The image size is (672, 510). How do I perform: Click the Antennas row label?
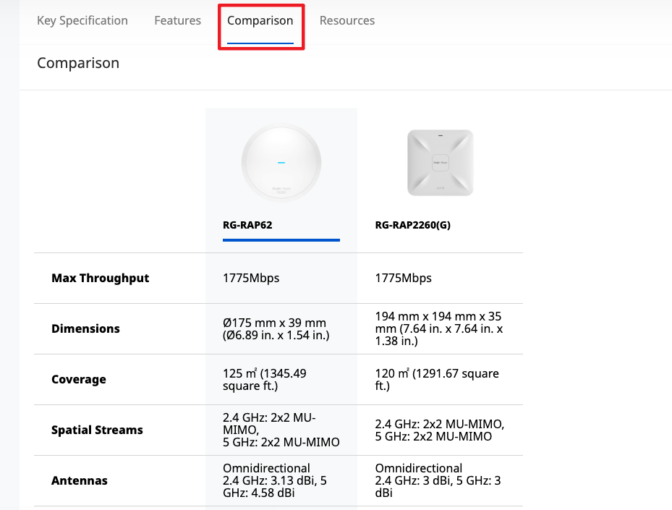79,481
